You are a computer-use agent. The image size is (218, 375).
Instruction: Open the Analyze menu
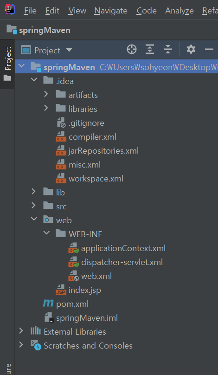tap(180, 11)
